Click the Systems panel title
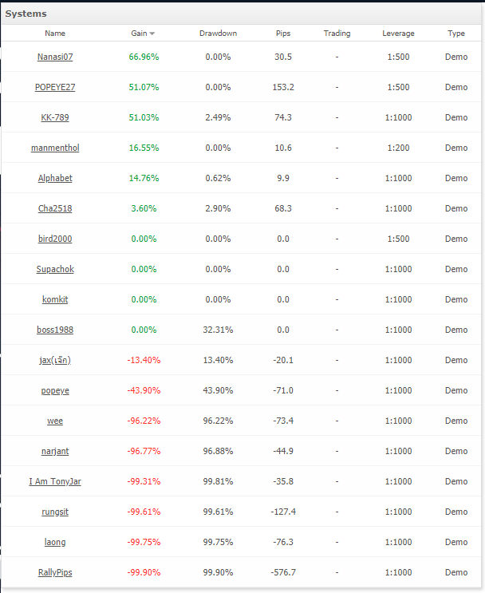 click(x=26, y=14)
